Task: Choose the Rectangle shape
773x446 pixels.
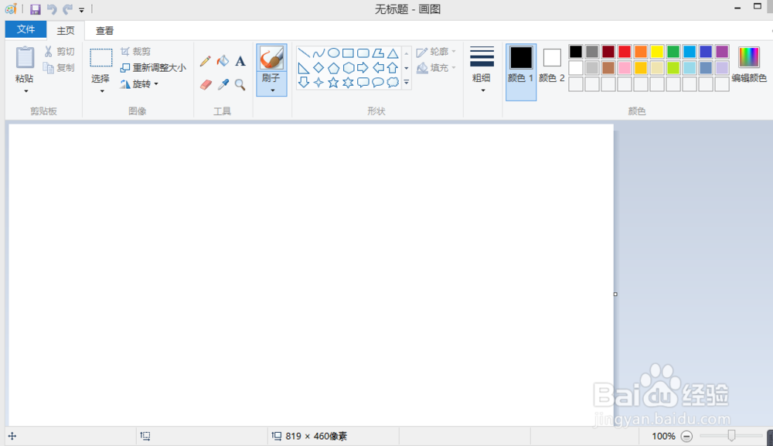Action: [349, 53]
